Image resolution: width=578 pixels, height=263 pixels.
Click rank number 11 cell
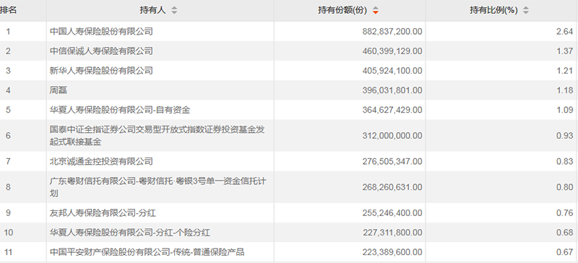pos(8,252)
